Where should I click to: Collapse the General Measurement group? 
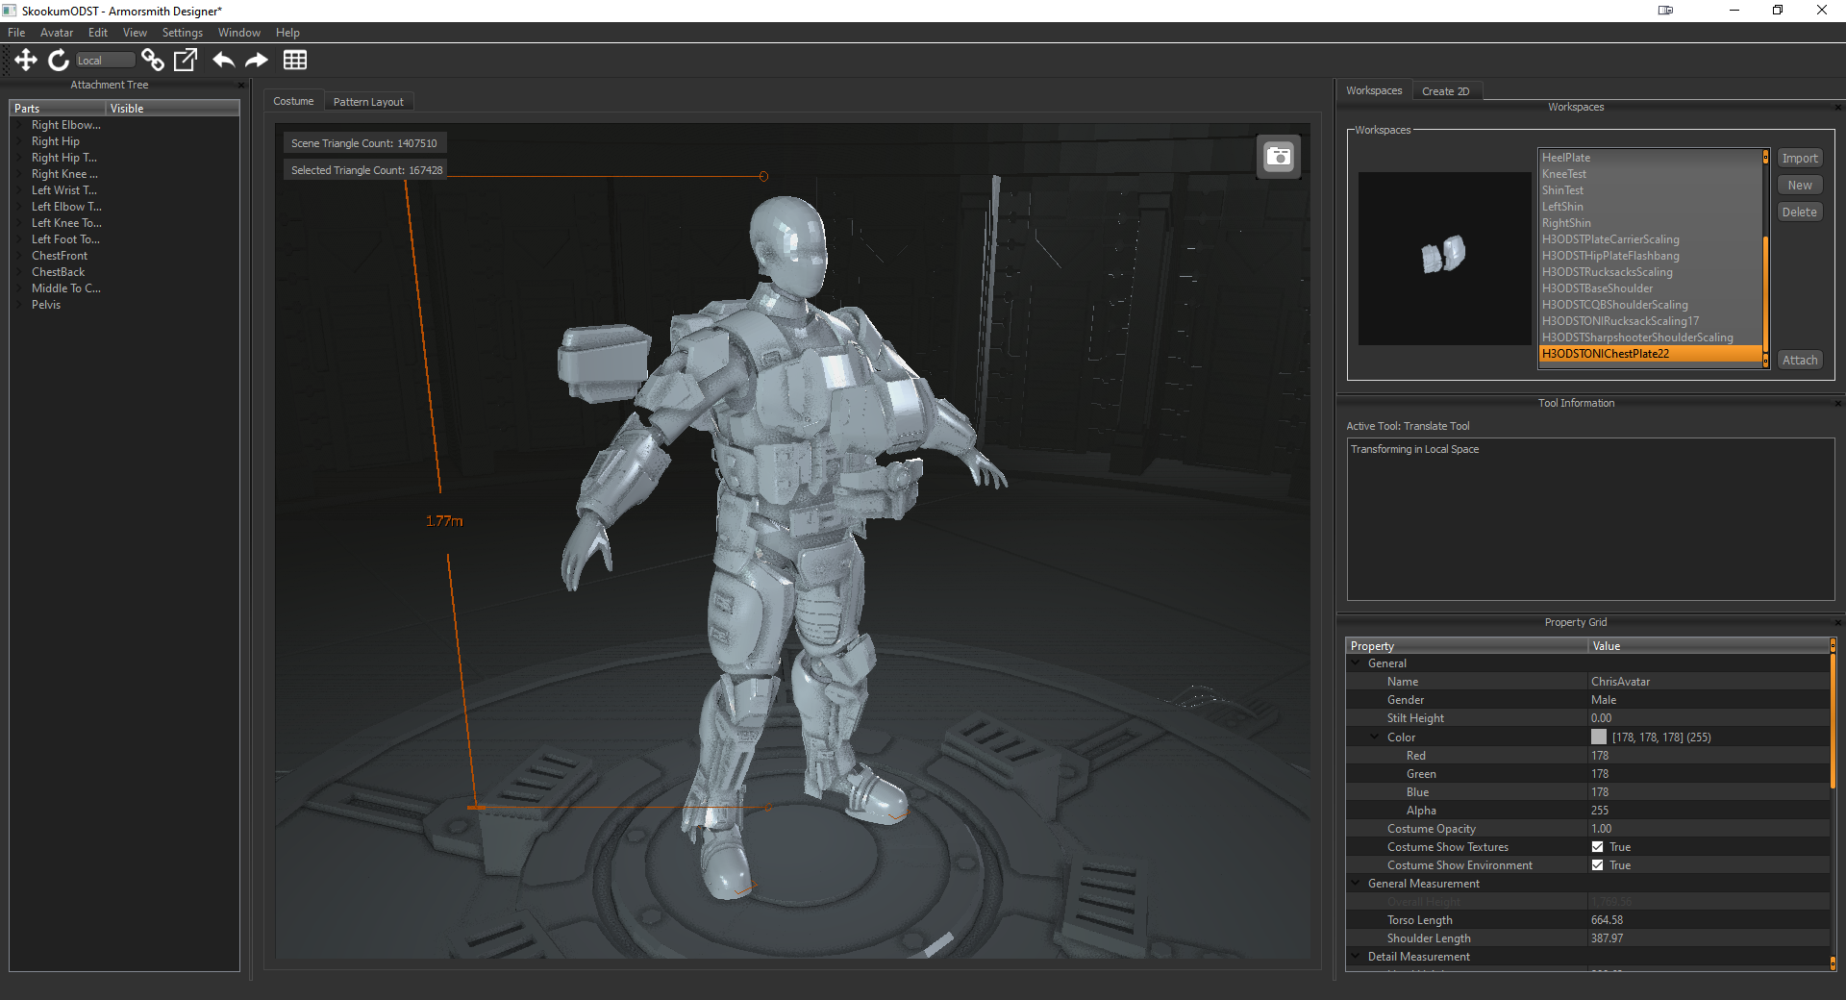pos(1357,884)
